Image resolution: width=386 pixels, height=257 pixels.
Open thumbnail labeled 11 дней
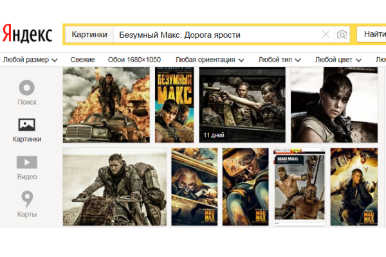(x=243, y=105)
